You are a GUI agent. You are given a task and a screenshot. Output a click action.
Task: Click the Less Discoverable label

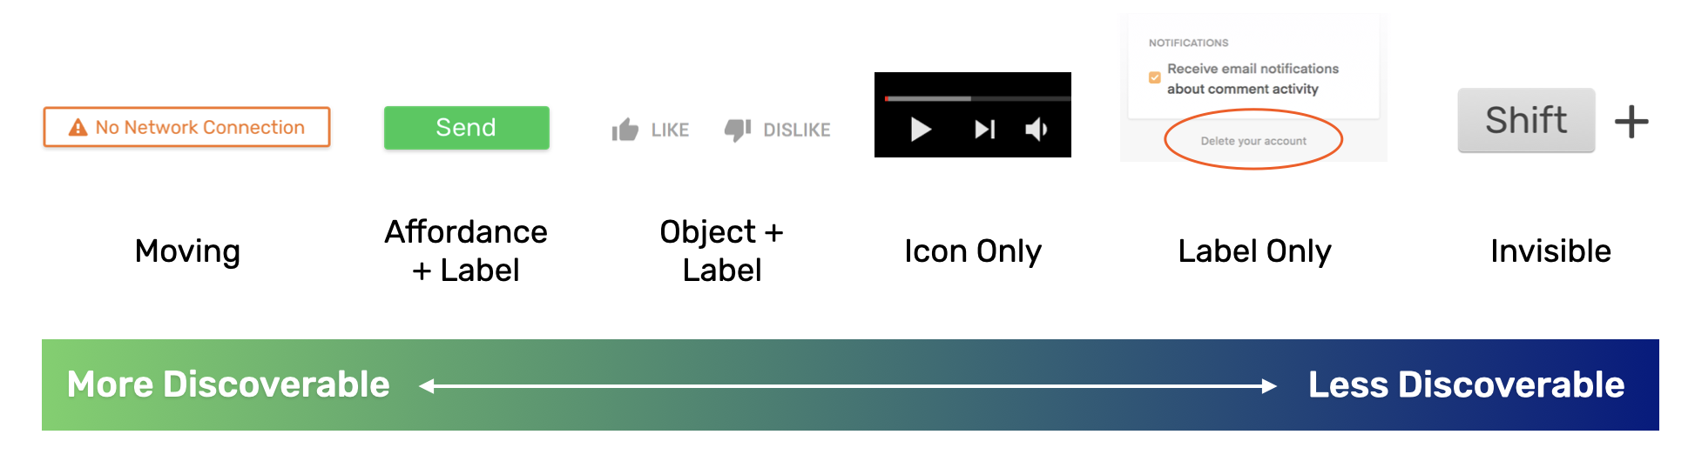pyautogui.click(x=1466, y=384)
